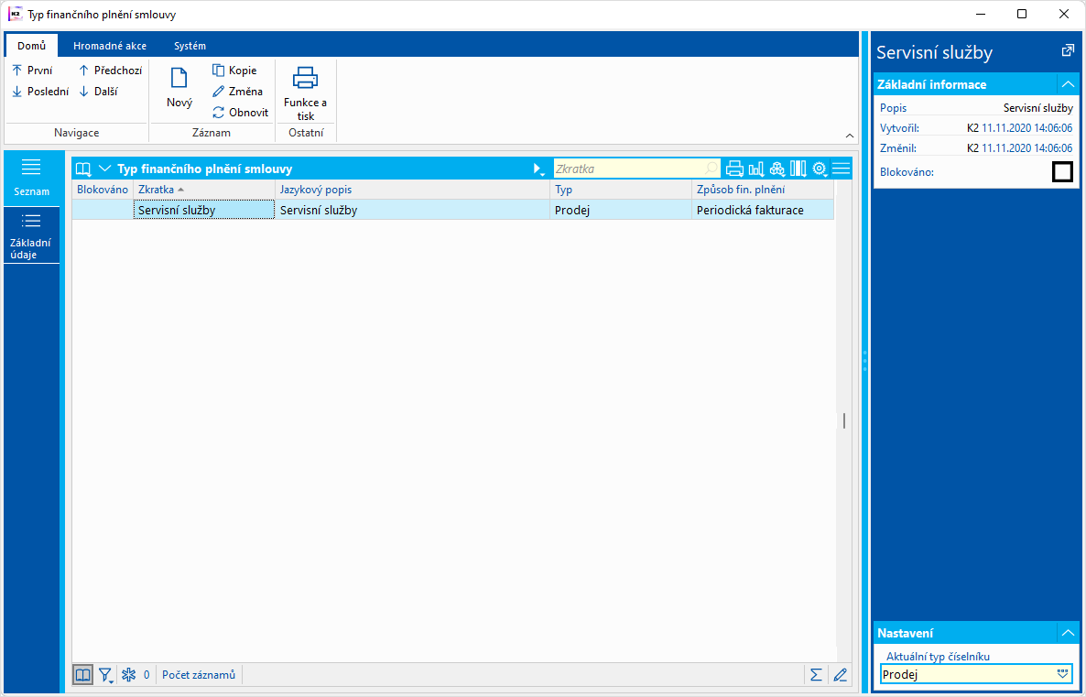Sort by the Jazykový popis column header
Viewport: 1086px width, 697px height.
pyautogui.click(x=412, y=190)
